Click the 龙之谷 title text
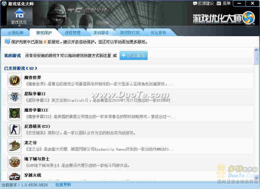Image resolution: width=260 pixels, height=189 pixels. [x=30, y=142]
